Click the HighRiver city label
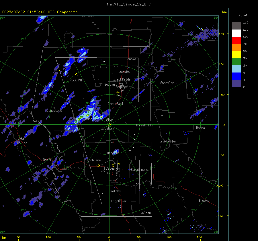Viewport: 258px width, 241px height. (119, 201)
